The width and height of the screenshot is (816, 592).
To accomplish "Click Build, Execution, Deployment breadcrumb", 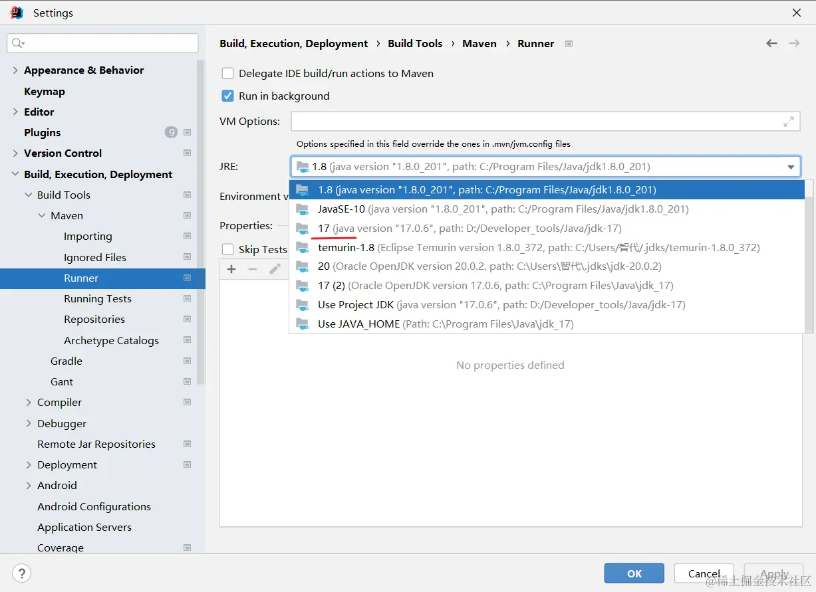I will coord(293,43).
